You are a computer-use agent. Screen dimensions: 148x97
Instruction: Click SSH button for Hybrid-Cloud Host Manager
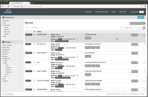(x=98, y=84)
